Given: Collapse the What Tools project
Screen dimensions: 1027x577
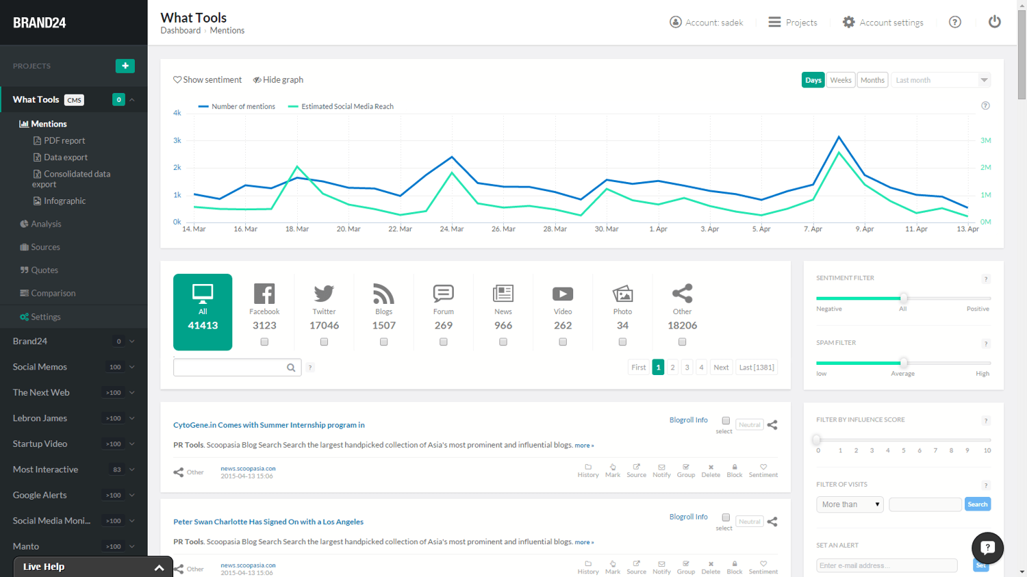Looking at the screenshot, I should point(132,100).
